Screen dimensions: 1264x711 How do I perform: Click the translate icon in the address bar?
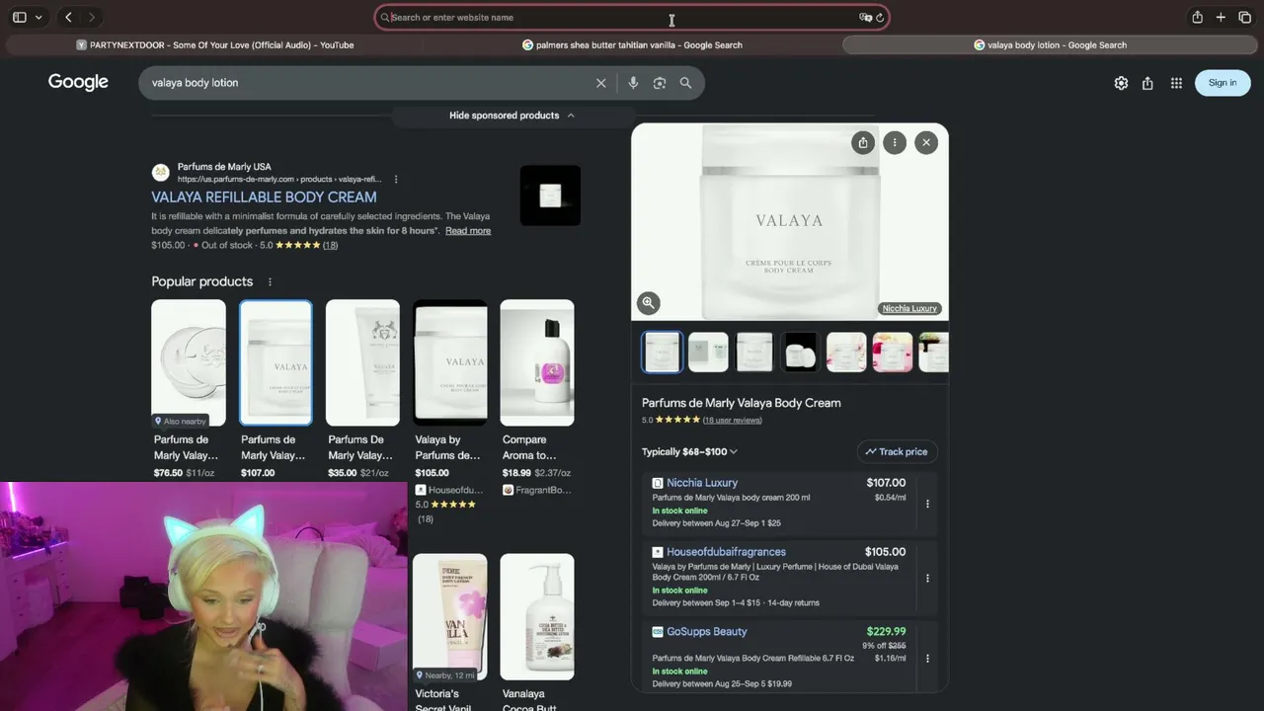click(865, 17)
